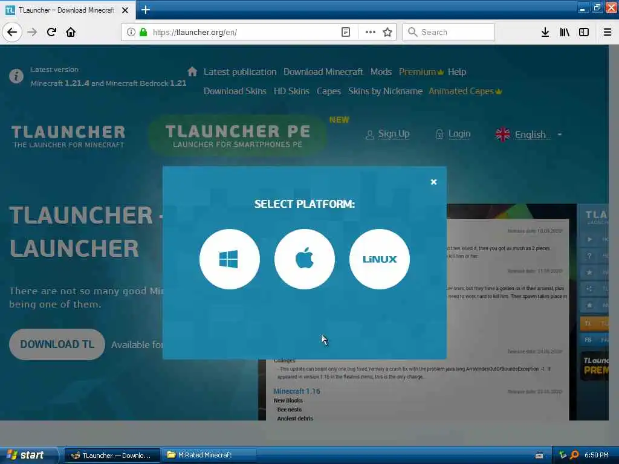Open the Premium menu item

point(421,72)
